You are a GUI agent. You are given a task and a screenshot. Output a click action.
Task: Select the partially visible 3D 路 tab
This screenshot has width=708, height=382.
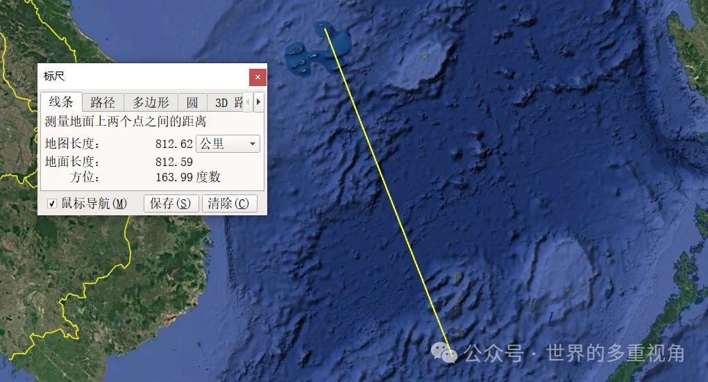[x=226, y=103]
